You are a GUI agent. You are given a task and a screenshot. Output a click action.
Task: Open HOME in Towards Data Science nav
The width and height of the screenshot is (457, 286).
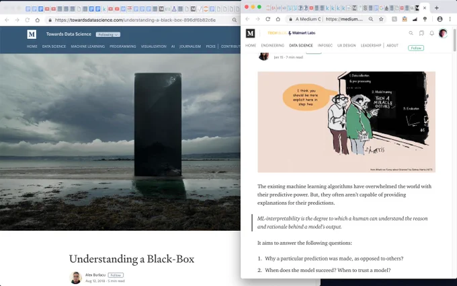[32, 46]
